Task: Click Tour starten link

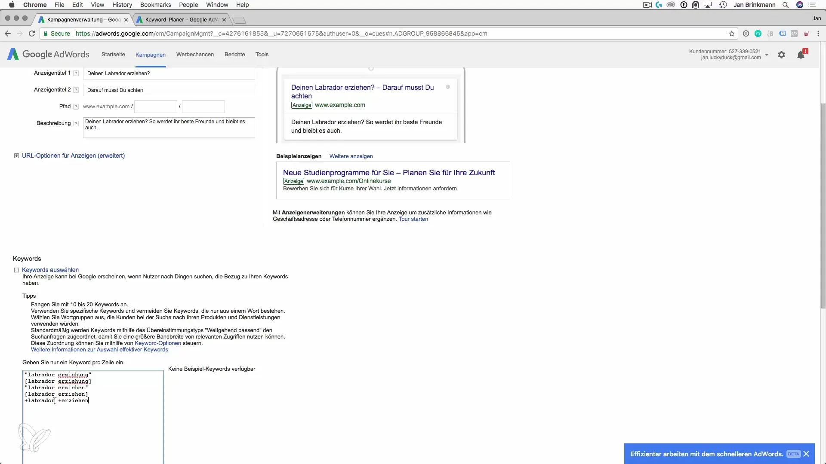Action: 413,219
